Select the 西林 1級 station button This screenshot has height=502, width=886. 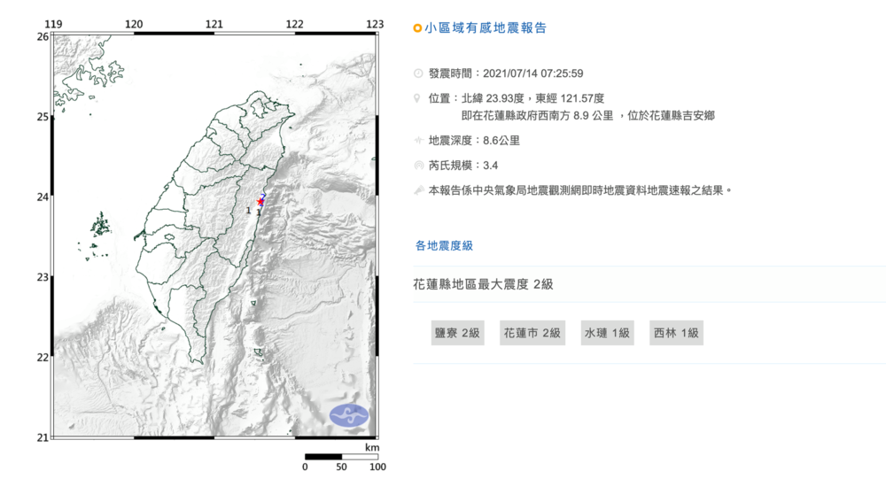pos(676,333)
